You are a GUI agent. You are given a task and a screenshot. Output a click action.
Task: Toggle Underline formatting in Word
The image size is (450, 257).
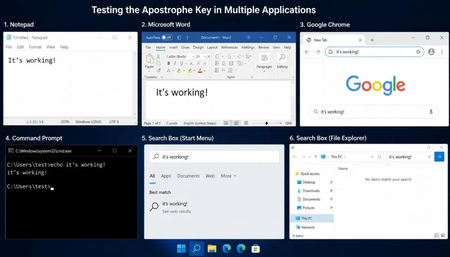point(181,63)
